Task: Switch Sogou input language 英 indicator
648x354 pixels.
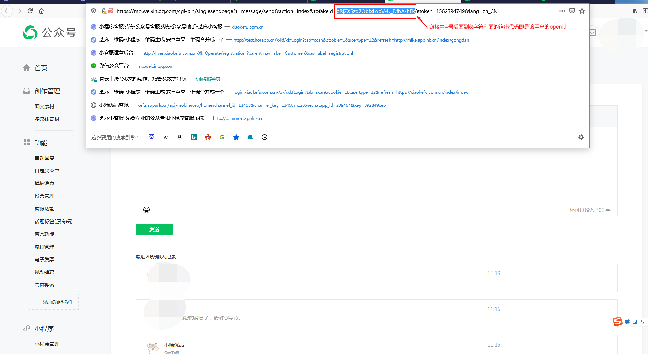Action: (627, 322)
